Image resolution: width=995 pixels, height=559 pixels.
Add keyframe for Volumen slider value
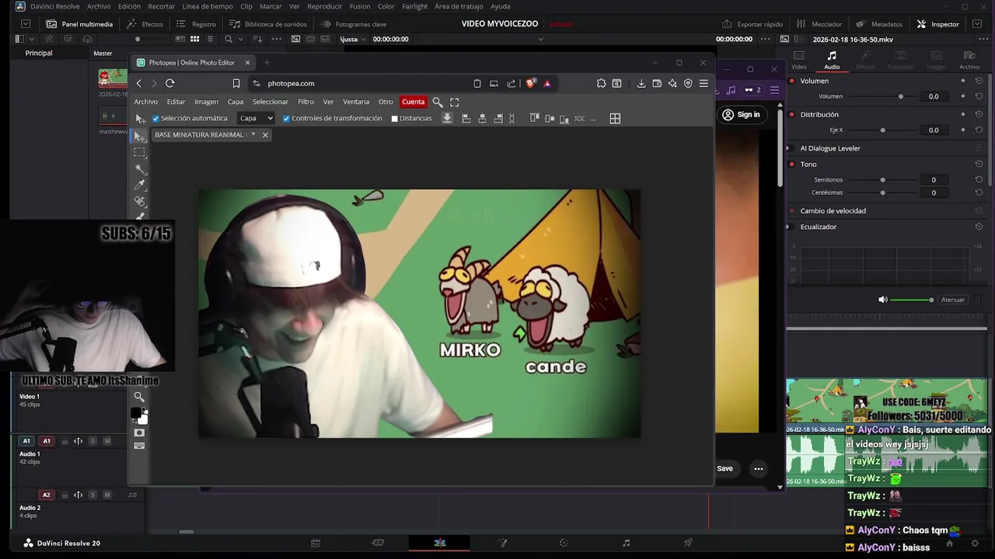click(x=963, y=96)
